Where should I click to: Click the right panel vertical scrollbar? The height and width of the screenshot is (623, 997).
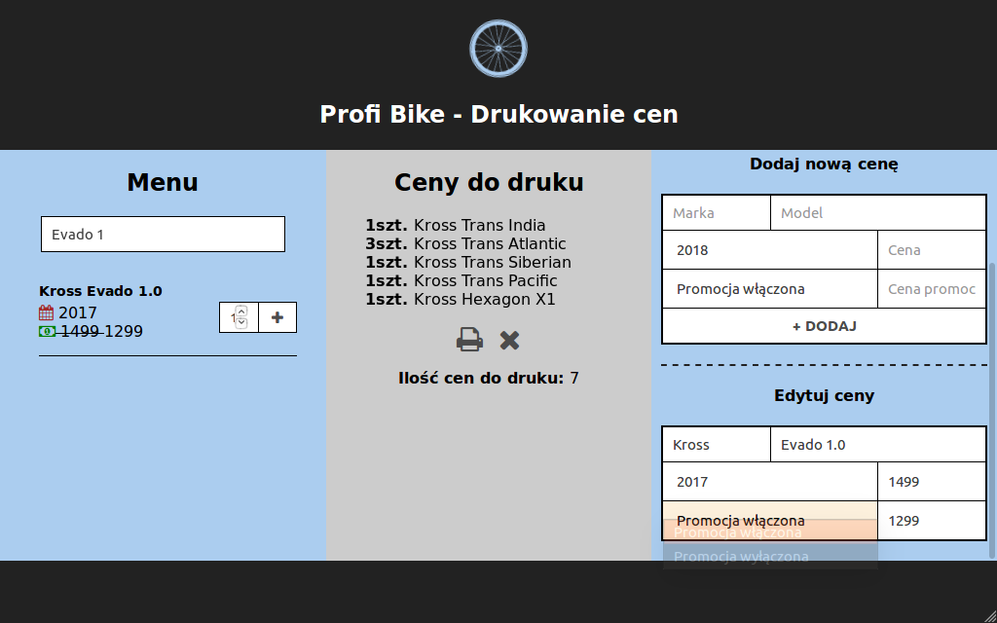pyautogui.click(x=992, y=410)
